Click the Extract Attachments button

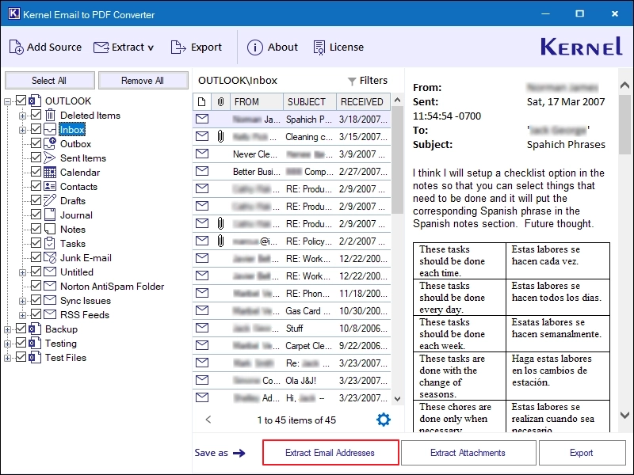click(x=468, y=453)
